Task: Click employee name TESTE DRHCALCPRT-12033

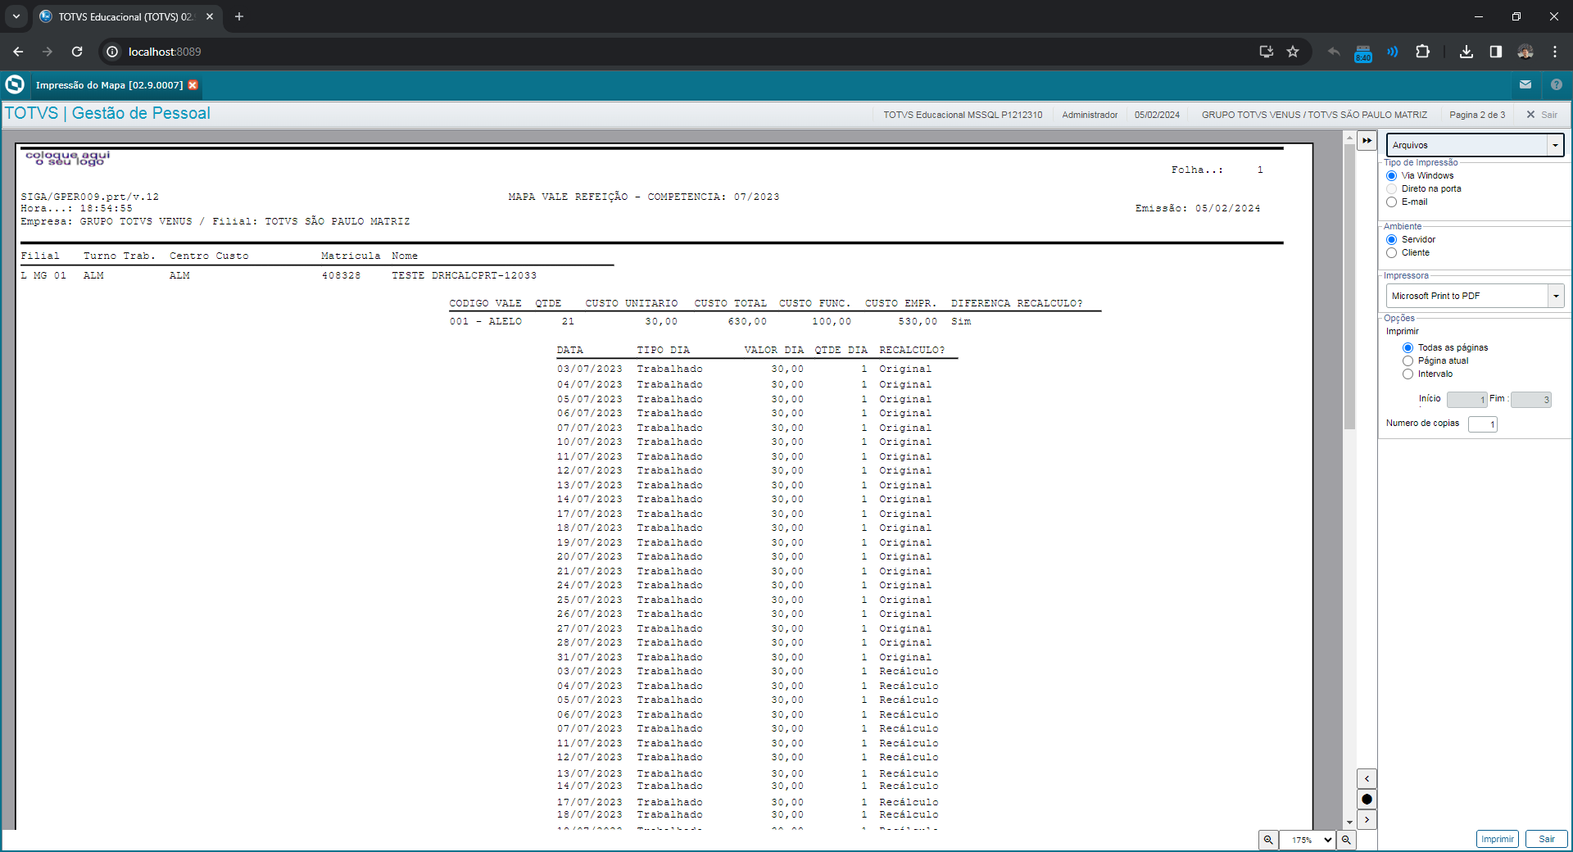Action: pos(464,275)
